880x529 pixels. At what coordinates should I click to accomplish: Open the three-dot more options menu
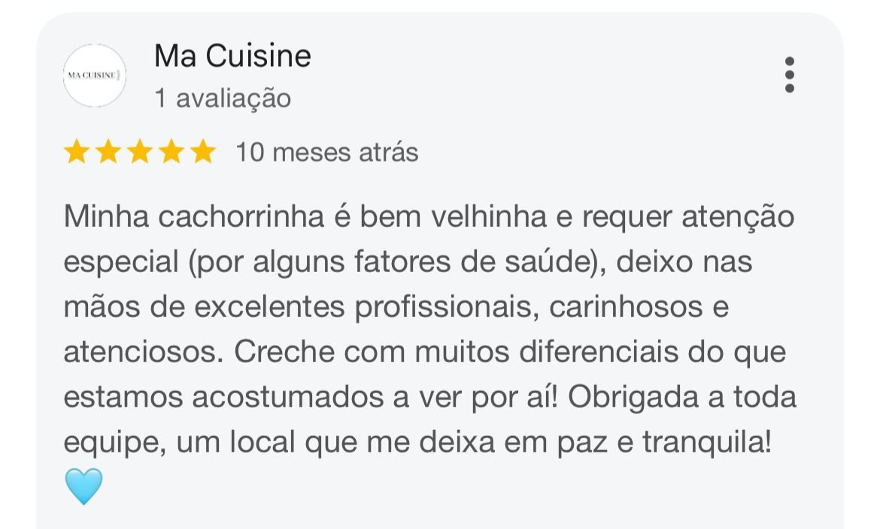click(x=789, y=75)
